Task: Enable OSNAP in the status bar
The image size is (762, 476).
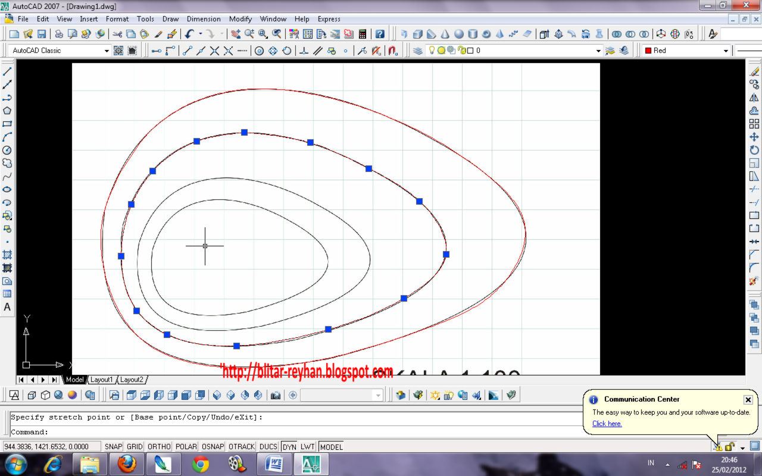Action: coord(213,446)
